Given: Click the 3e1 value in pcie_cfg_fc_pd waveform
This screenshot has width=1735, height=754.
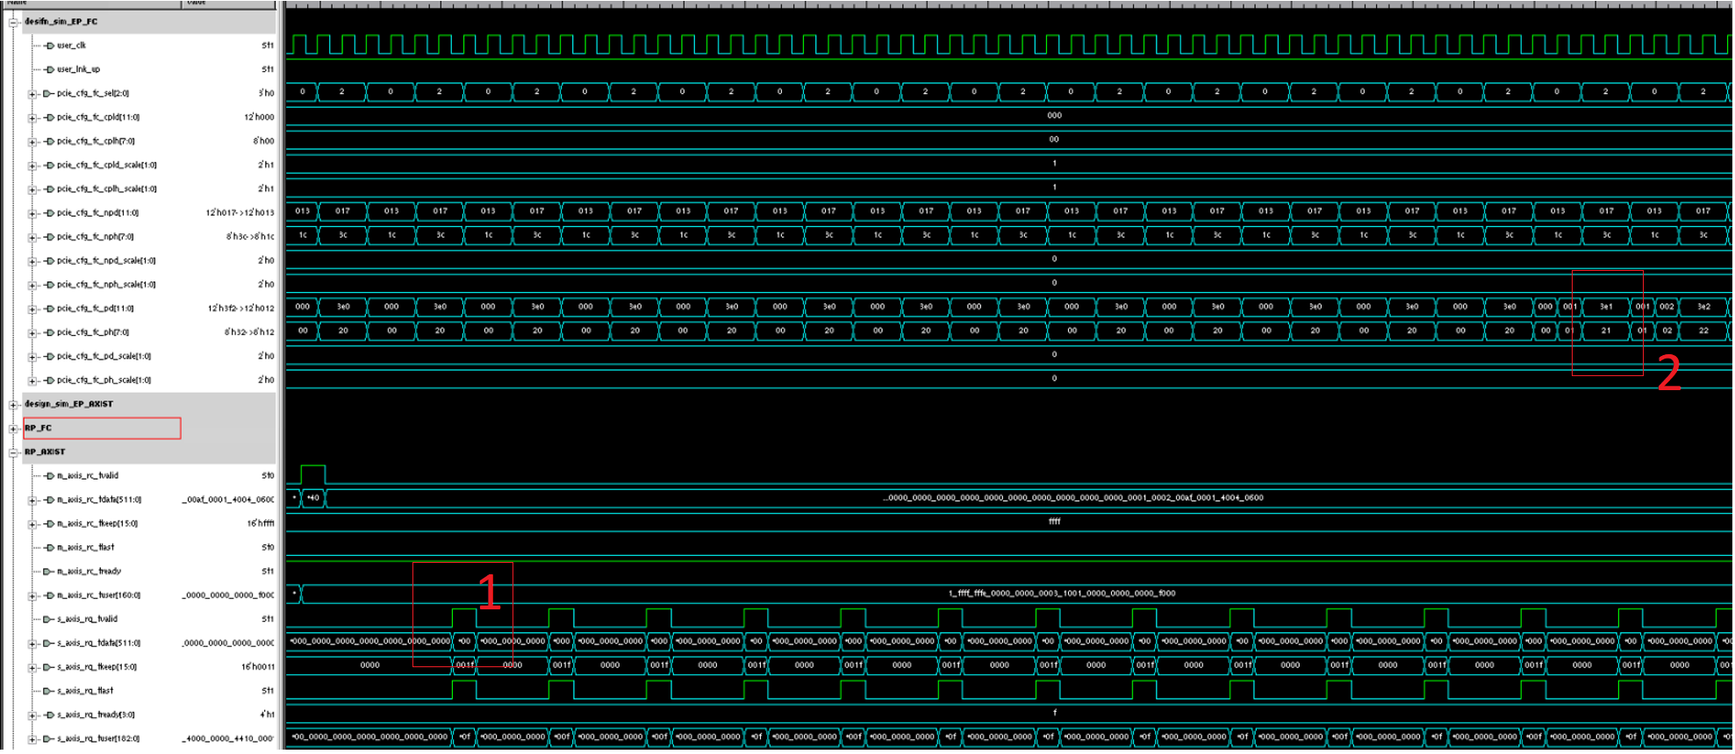Looking at the screenshot, I should point(1605,307).
